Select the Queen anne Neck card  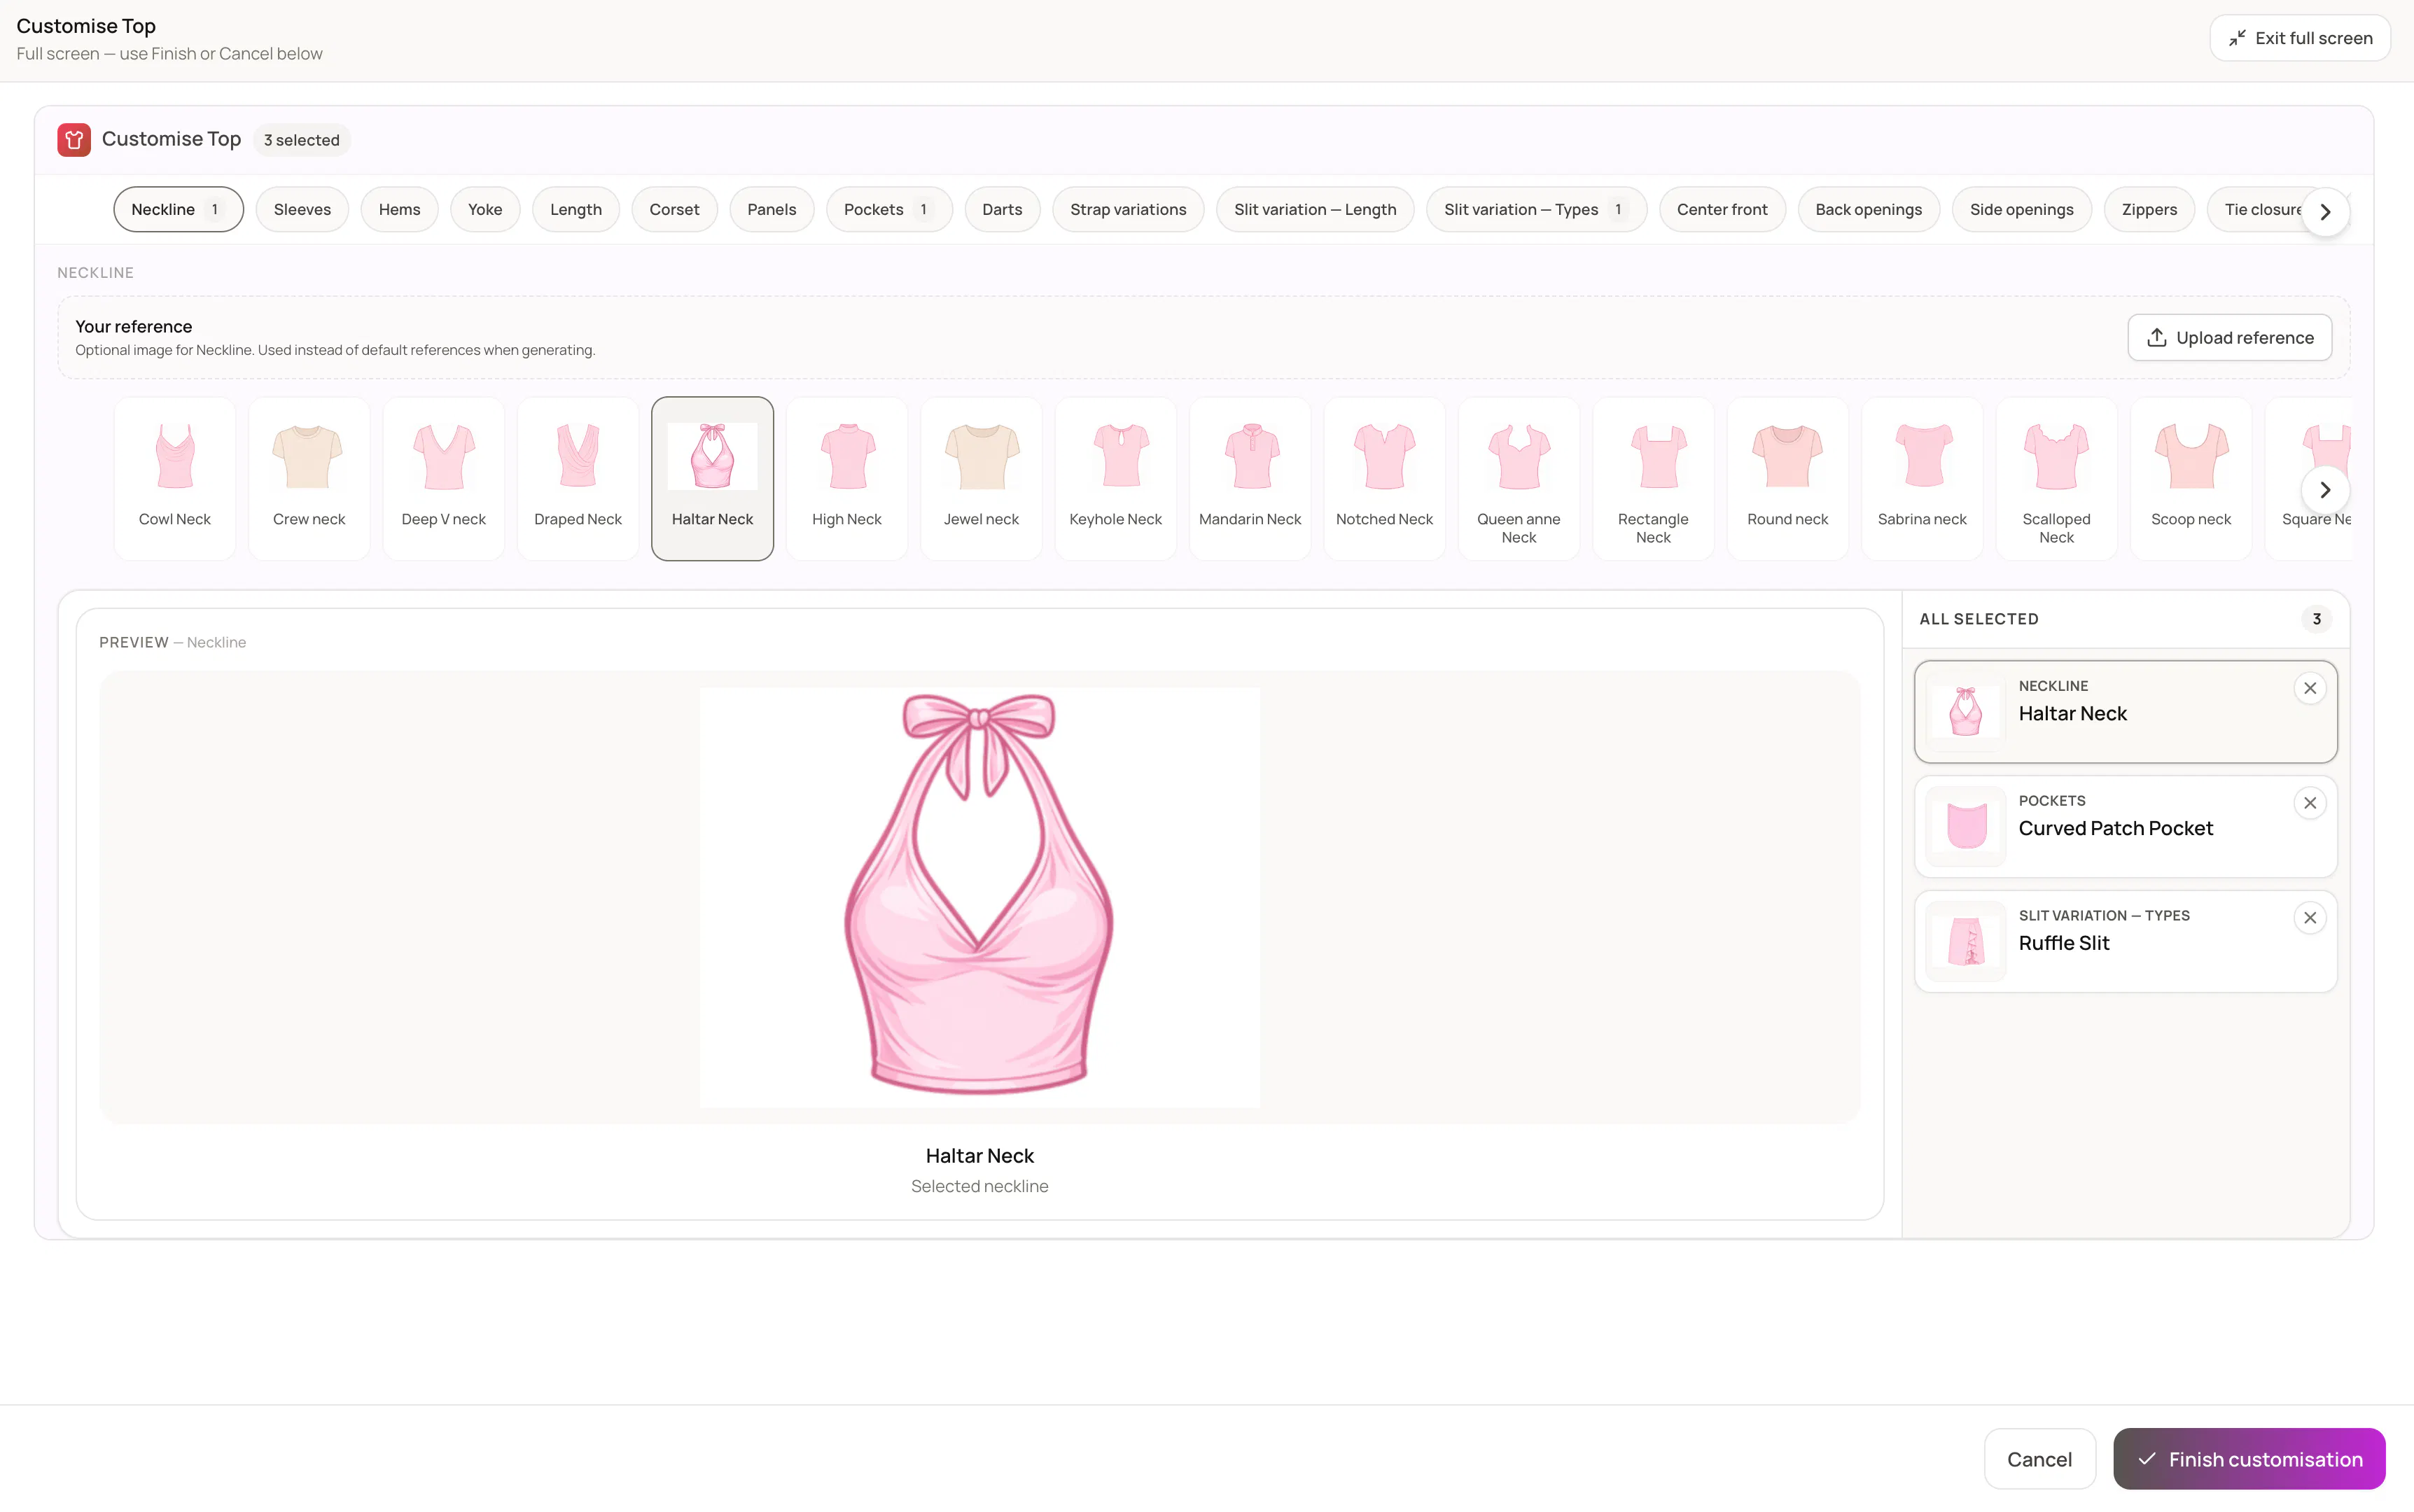point(1519,479)
